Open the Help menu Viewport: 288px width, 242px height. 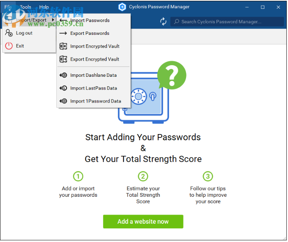point(44,7)
